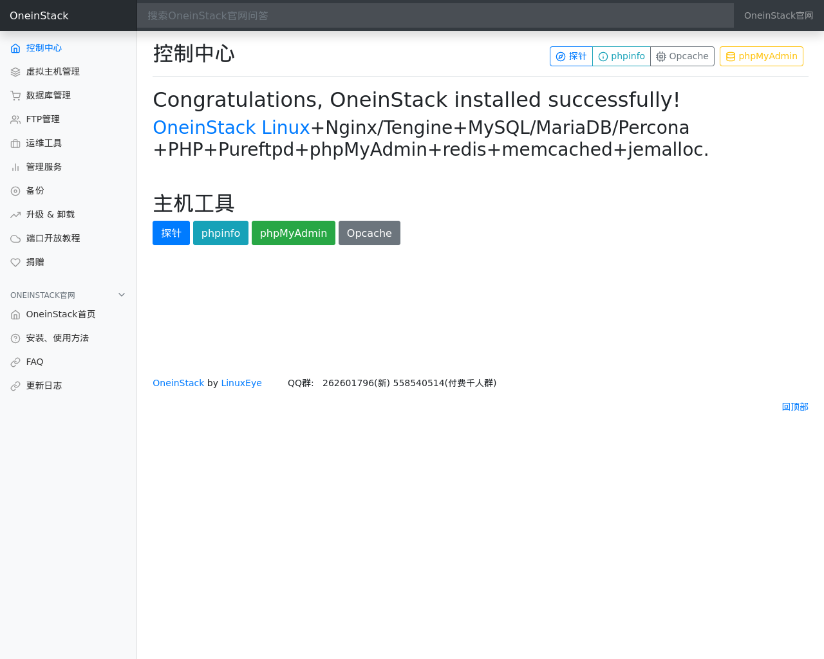Viewport: 824px width, 659px height.
Task: Click the info icon in the top phpinfo button
Action: click(603, 57)
